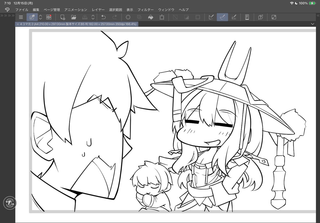Tap the battery charging icon
This screenshot has height=223, width=320.
312,3
